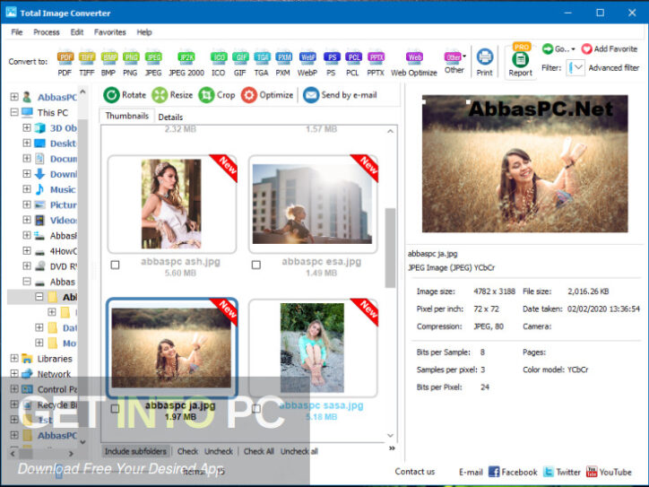The height and width of the screenshot is (487, 649).
Task: Expand the Libraries tree node
Action: coord(14,358)
